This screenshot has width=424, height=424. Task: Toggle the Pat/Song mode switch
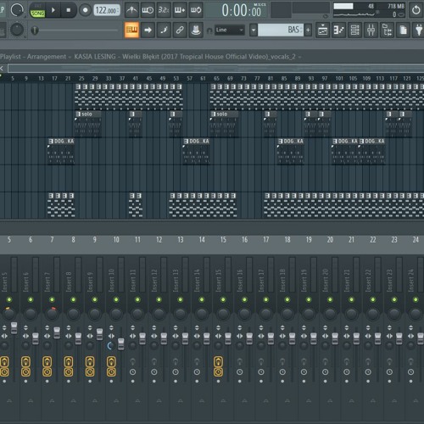pos(37,10)
